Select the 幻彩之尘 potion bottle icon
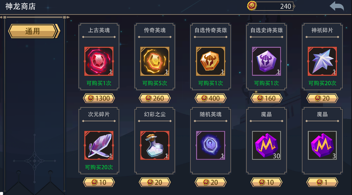This screenshot has width=352, height=195. (x=155, y=145)
